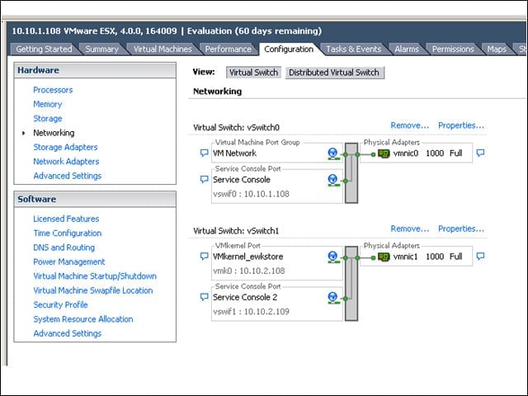Open Processors under Hardware
This screenshot has height=396, width=528.
[x=53, y=90]
